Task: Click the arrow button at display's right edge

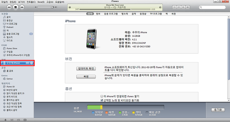Action: coord(160,7)
